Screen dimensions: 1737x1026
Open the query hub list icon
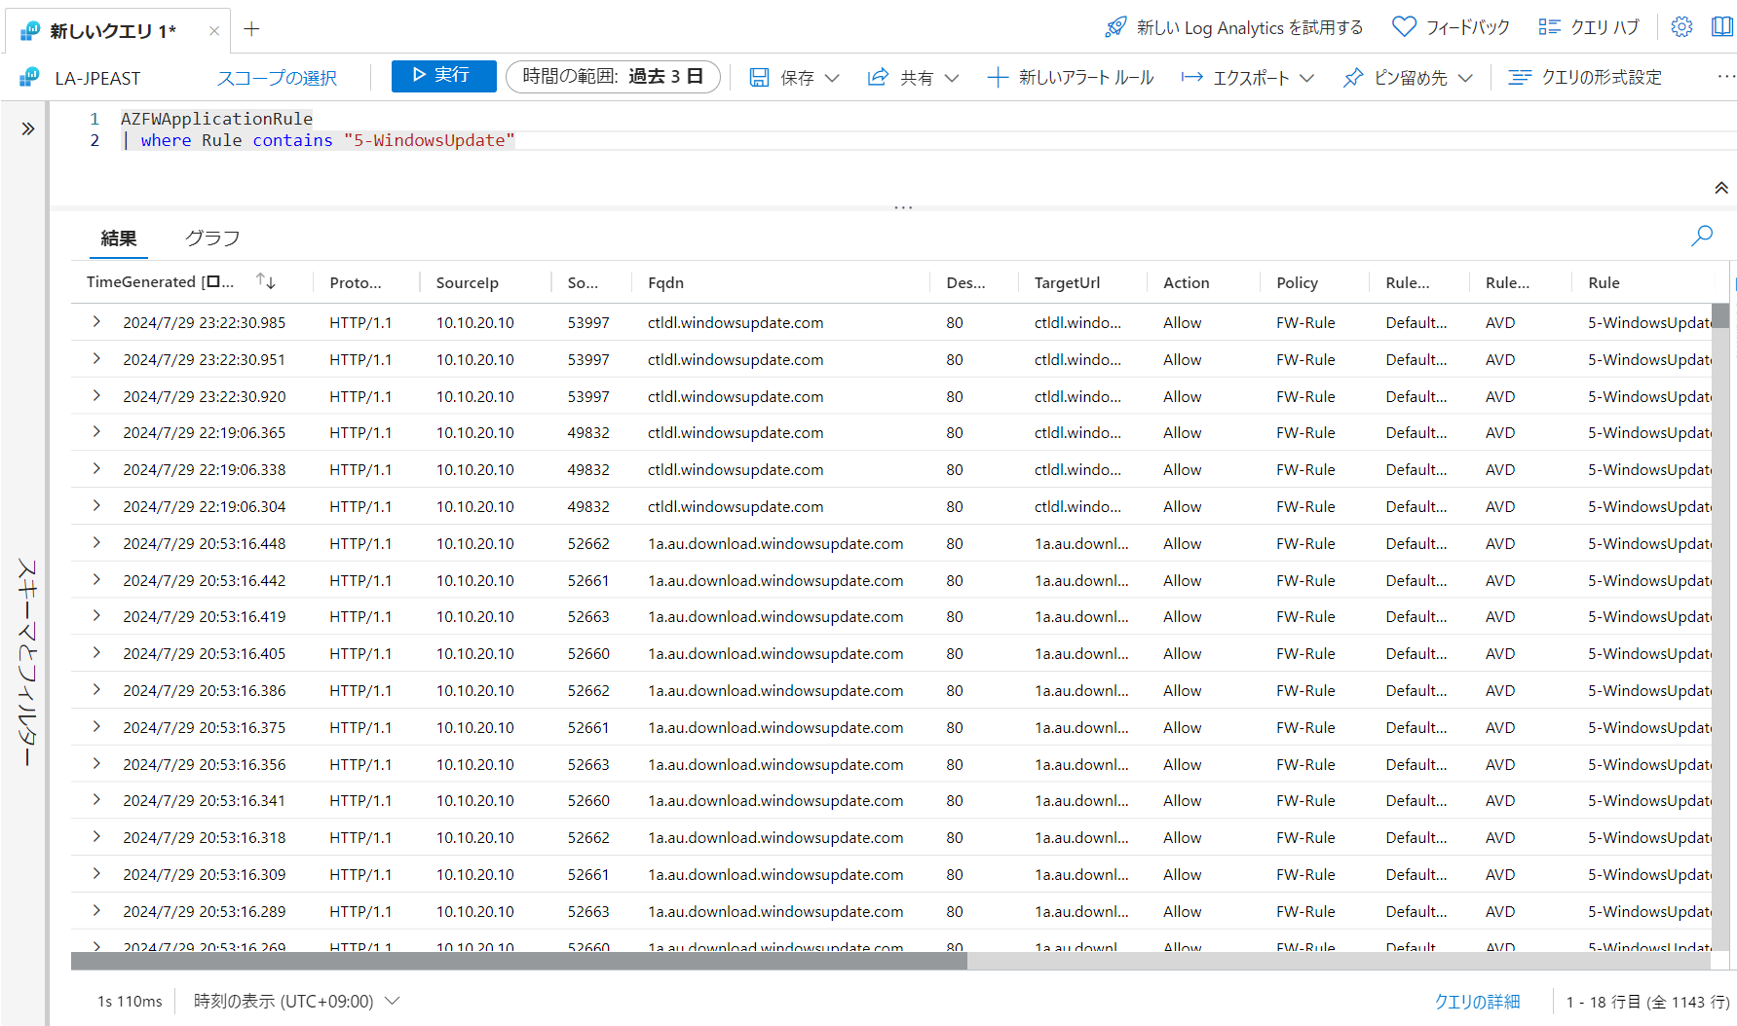1549,27
